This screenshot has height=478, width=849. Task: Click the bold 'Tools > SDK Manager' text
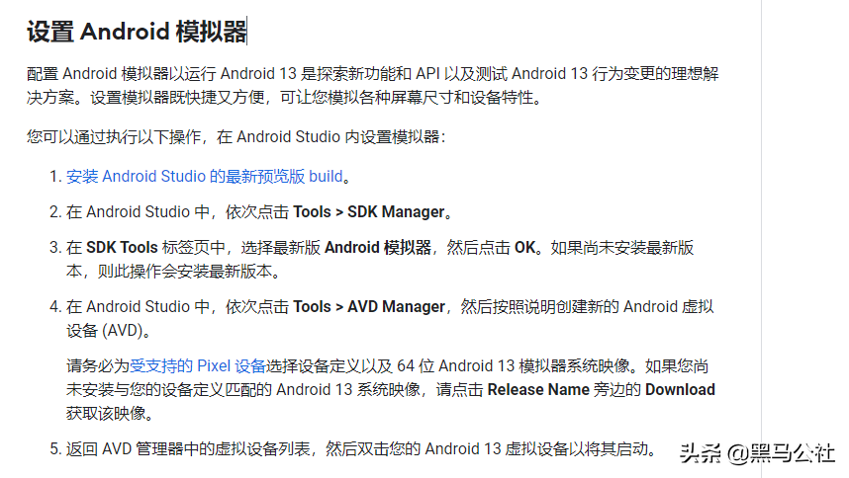pos(369,211)
